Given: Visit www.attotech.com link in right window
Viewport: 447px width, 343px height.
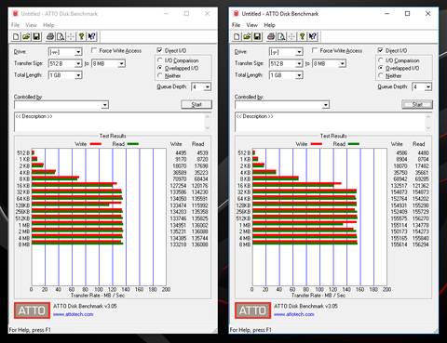Looking at the screenshot, I should pyautogui.click(x=293, y=314).
